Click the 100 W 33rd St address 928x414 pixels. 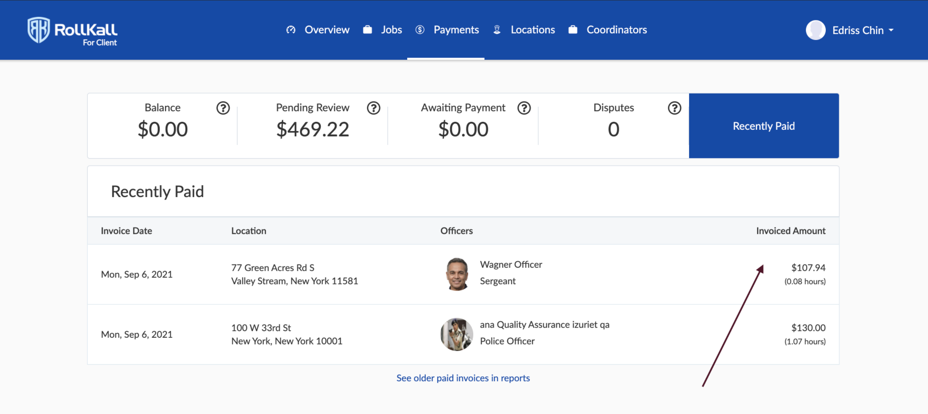(x=287, y=334)
